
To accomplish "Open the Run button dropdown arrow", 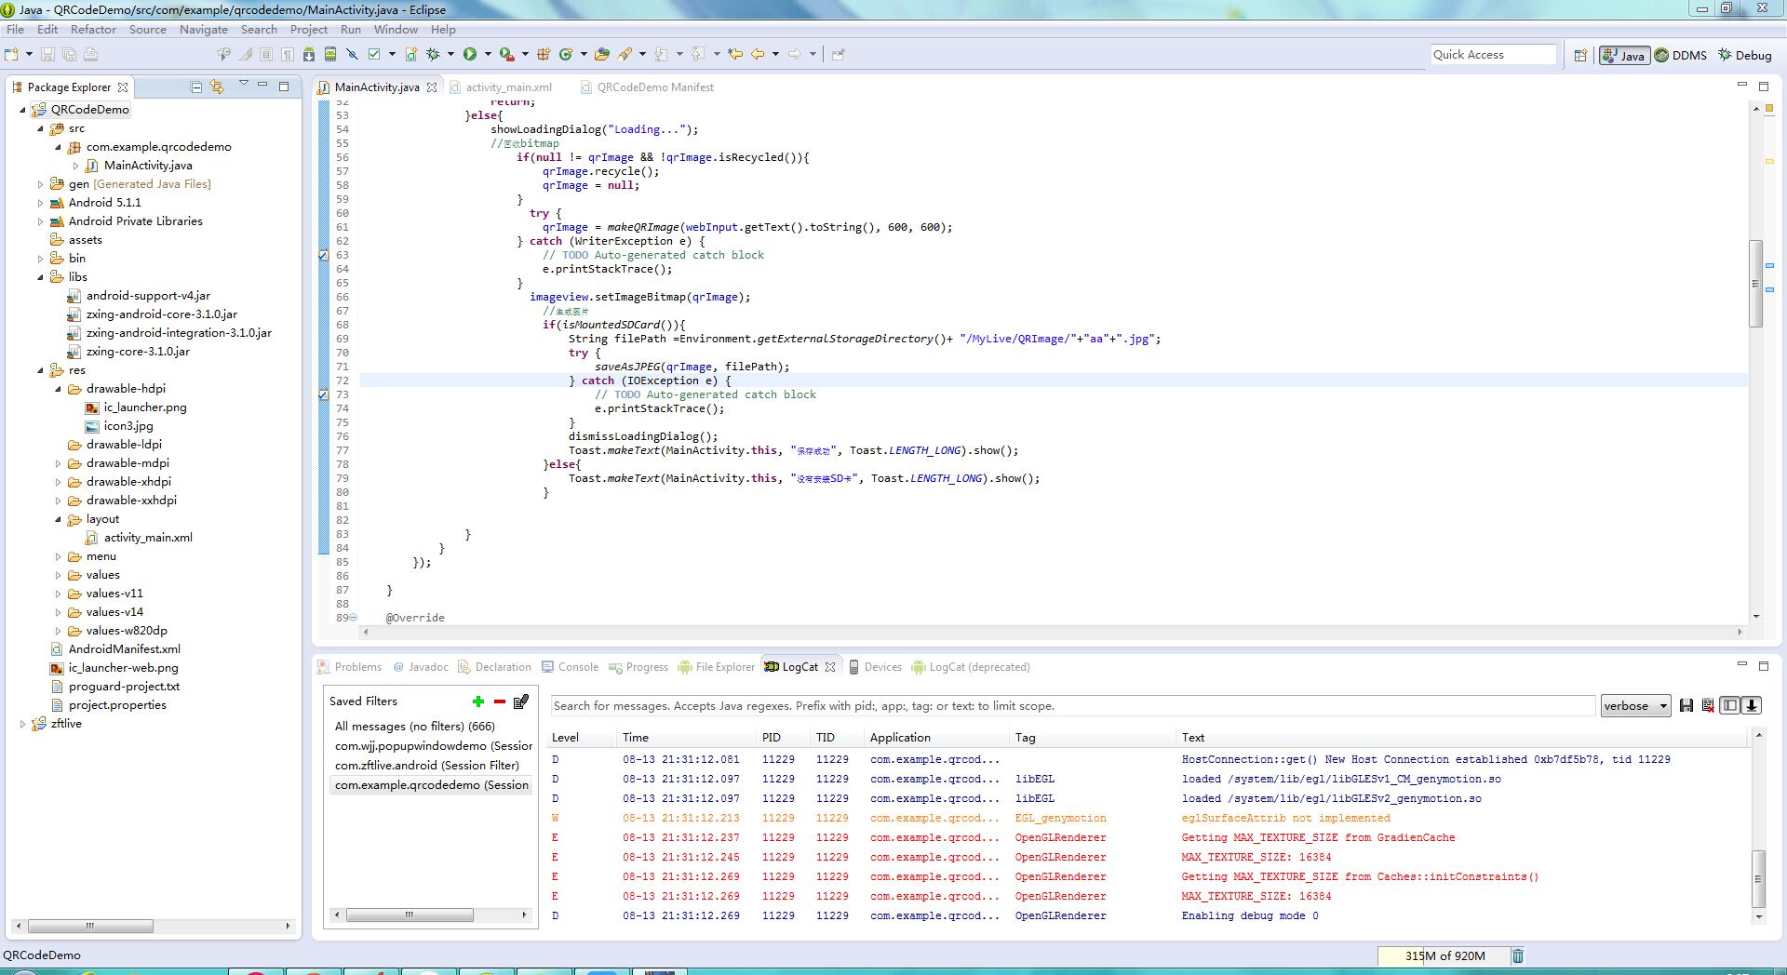I will click(x=488, y=54).
